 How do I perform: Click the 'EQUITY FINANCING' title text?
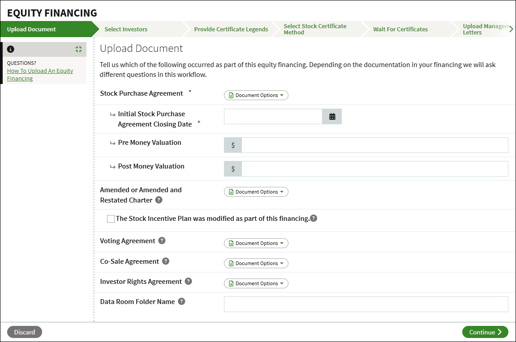tap(52, 13)
